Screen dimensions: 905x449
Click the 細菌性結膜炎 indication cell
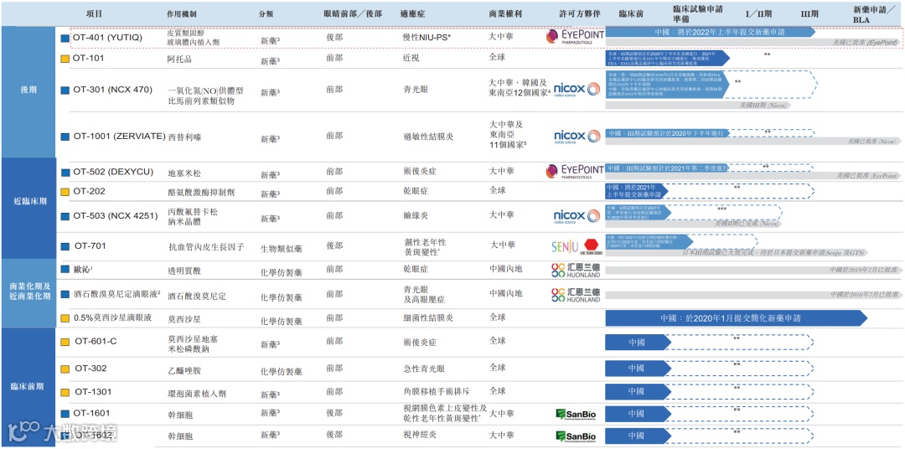[427, 317]
